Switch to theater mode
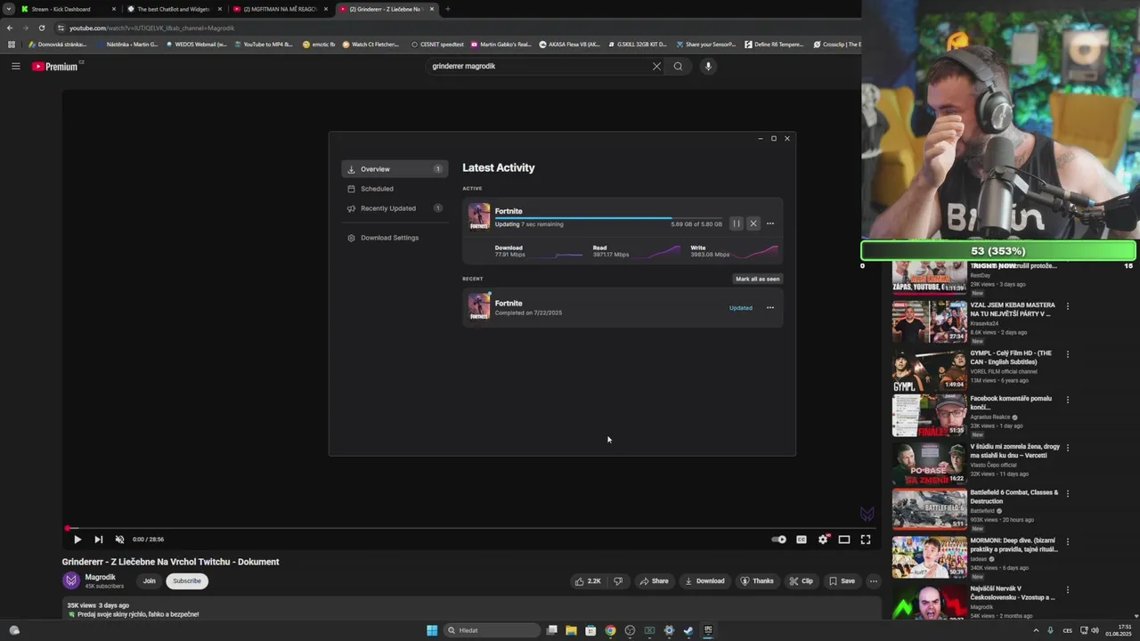Image resolution: width=1140 pixels, height=641 pixels. 844,540
